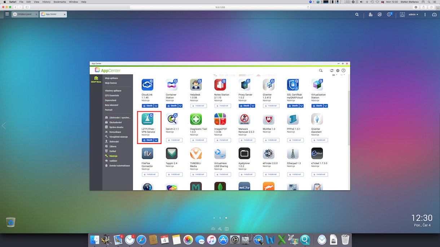The width and height of the screenshot is (440, 247).
Task: Expand dropdown beside SSL Certifikát Otevřít
Action: pyautogui.click(x=302, y=106)
